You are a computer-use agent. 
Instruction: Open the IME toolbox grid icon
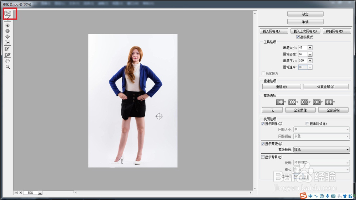point(351,196)
